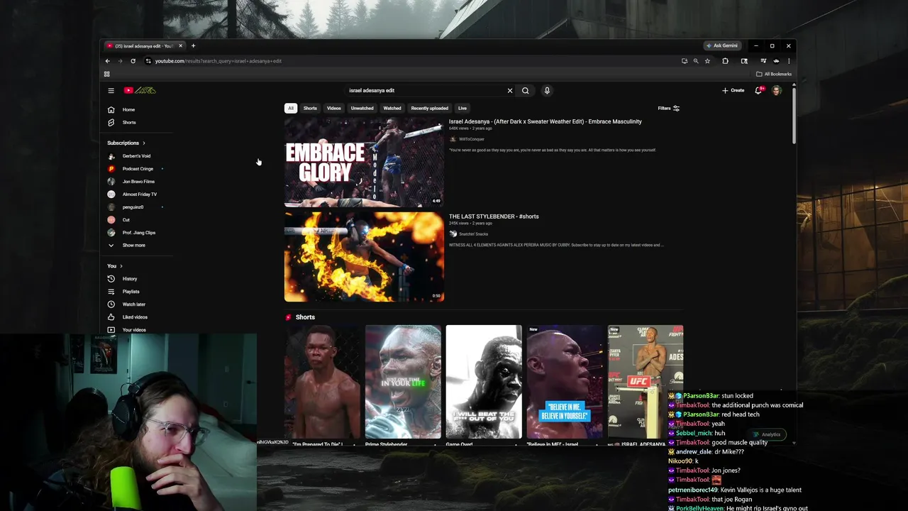Select the Unwatched filter chip
908x511 pixels.
click(362, 109)
